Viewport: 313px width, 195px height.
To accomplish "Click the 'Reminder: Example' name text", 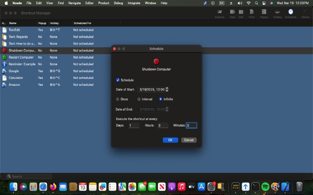I will pos(22,64).
